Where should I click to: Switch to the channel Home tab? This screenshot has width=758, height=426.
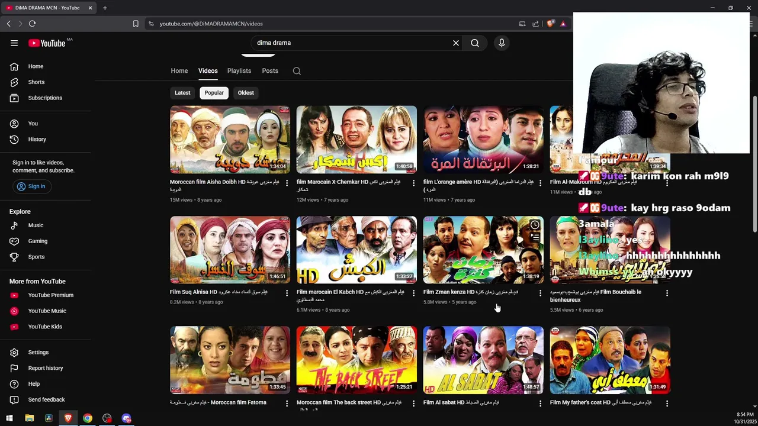click(179, 71)
